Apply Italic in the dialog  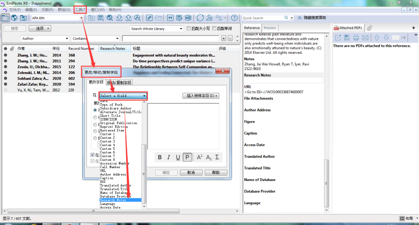coord(169,157)
